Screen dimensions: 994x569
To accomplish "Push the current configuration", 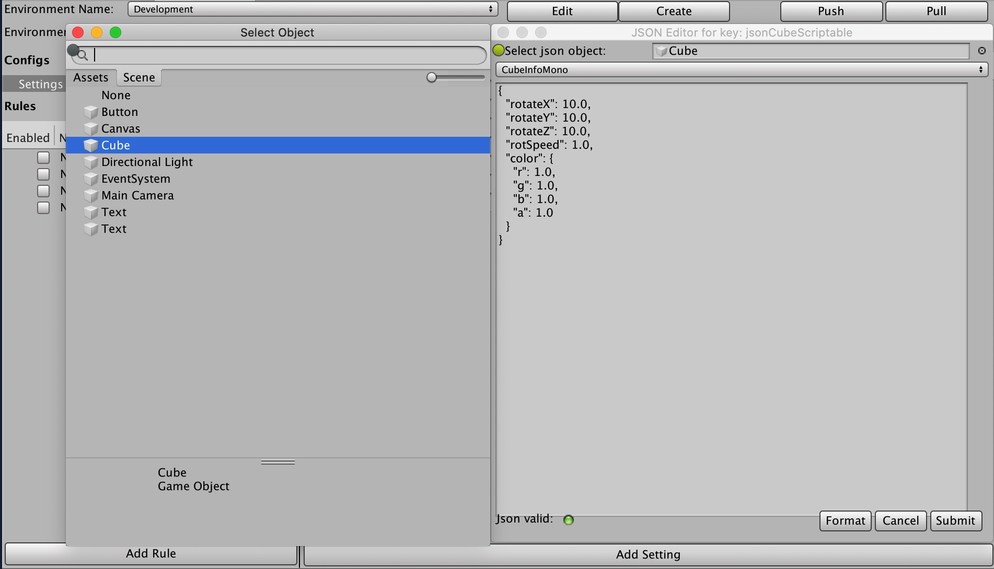I will [x=831, y=11].
